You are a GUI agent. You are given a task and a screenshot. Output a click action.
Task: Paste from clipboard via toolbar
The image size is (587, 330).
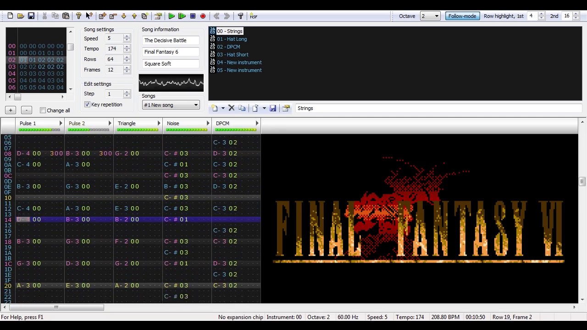tap(66, 16)
